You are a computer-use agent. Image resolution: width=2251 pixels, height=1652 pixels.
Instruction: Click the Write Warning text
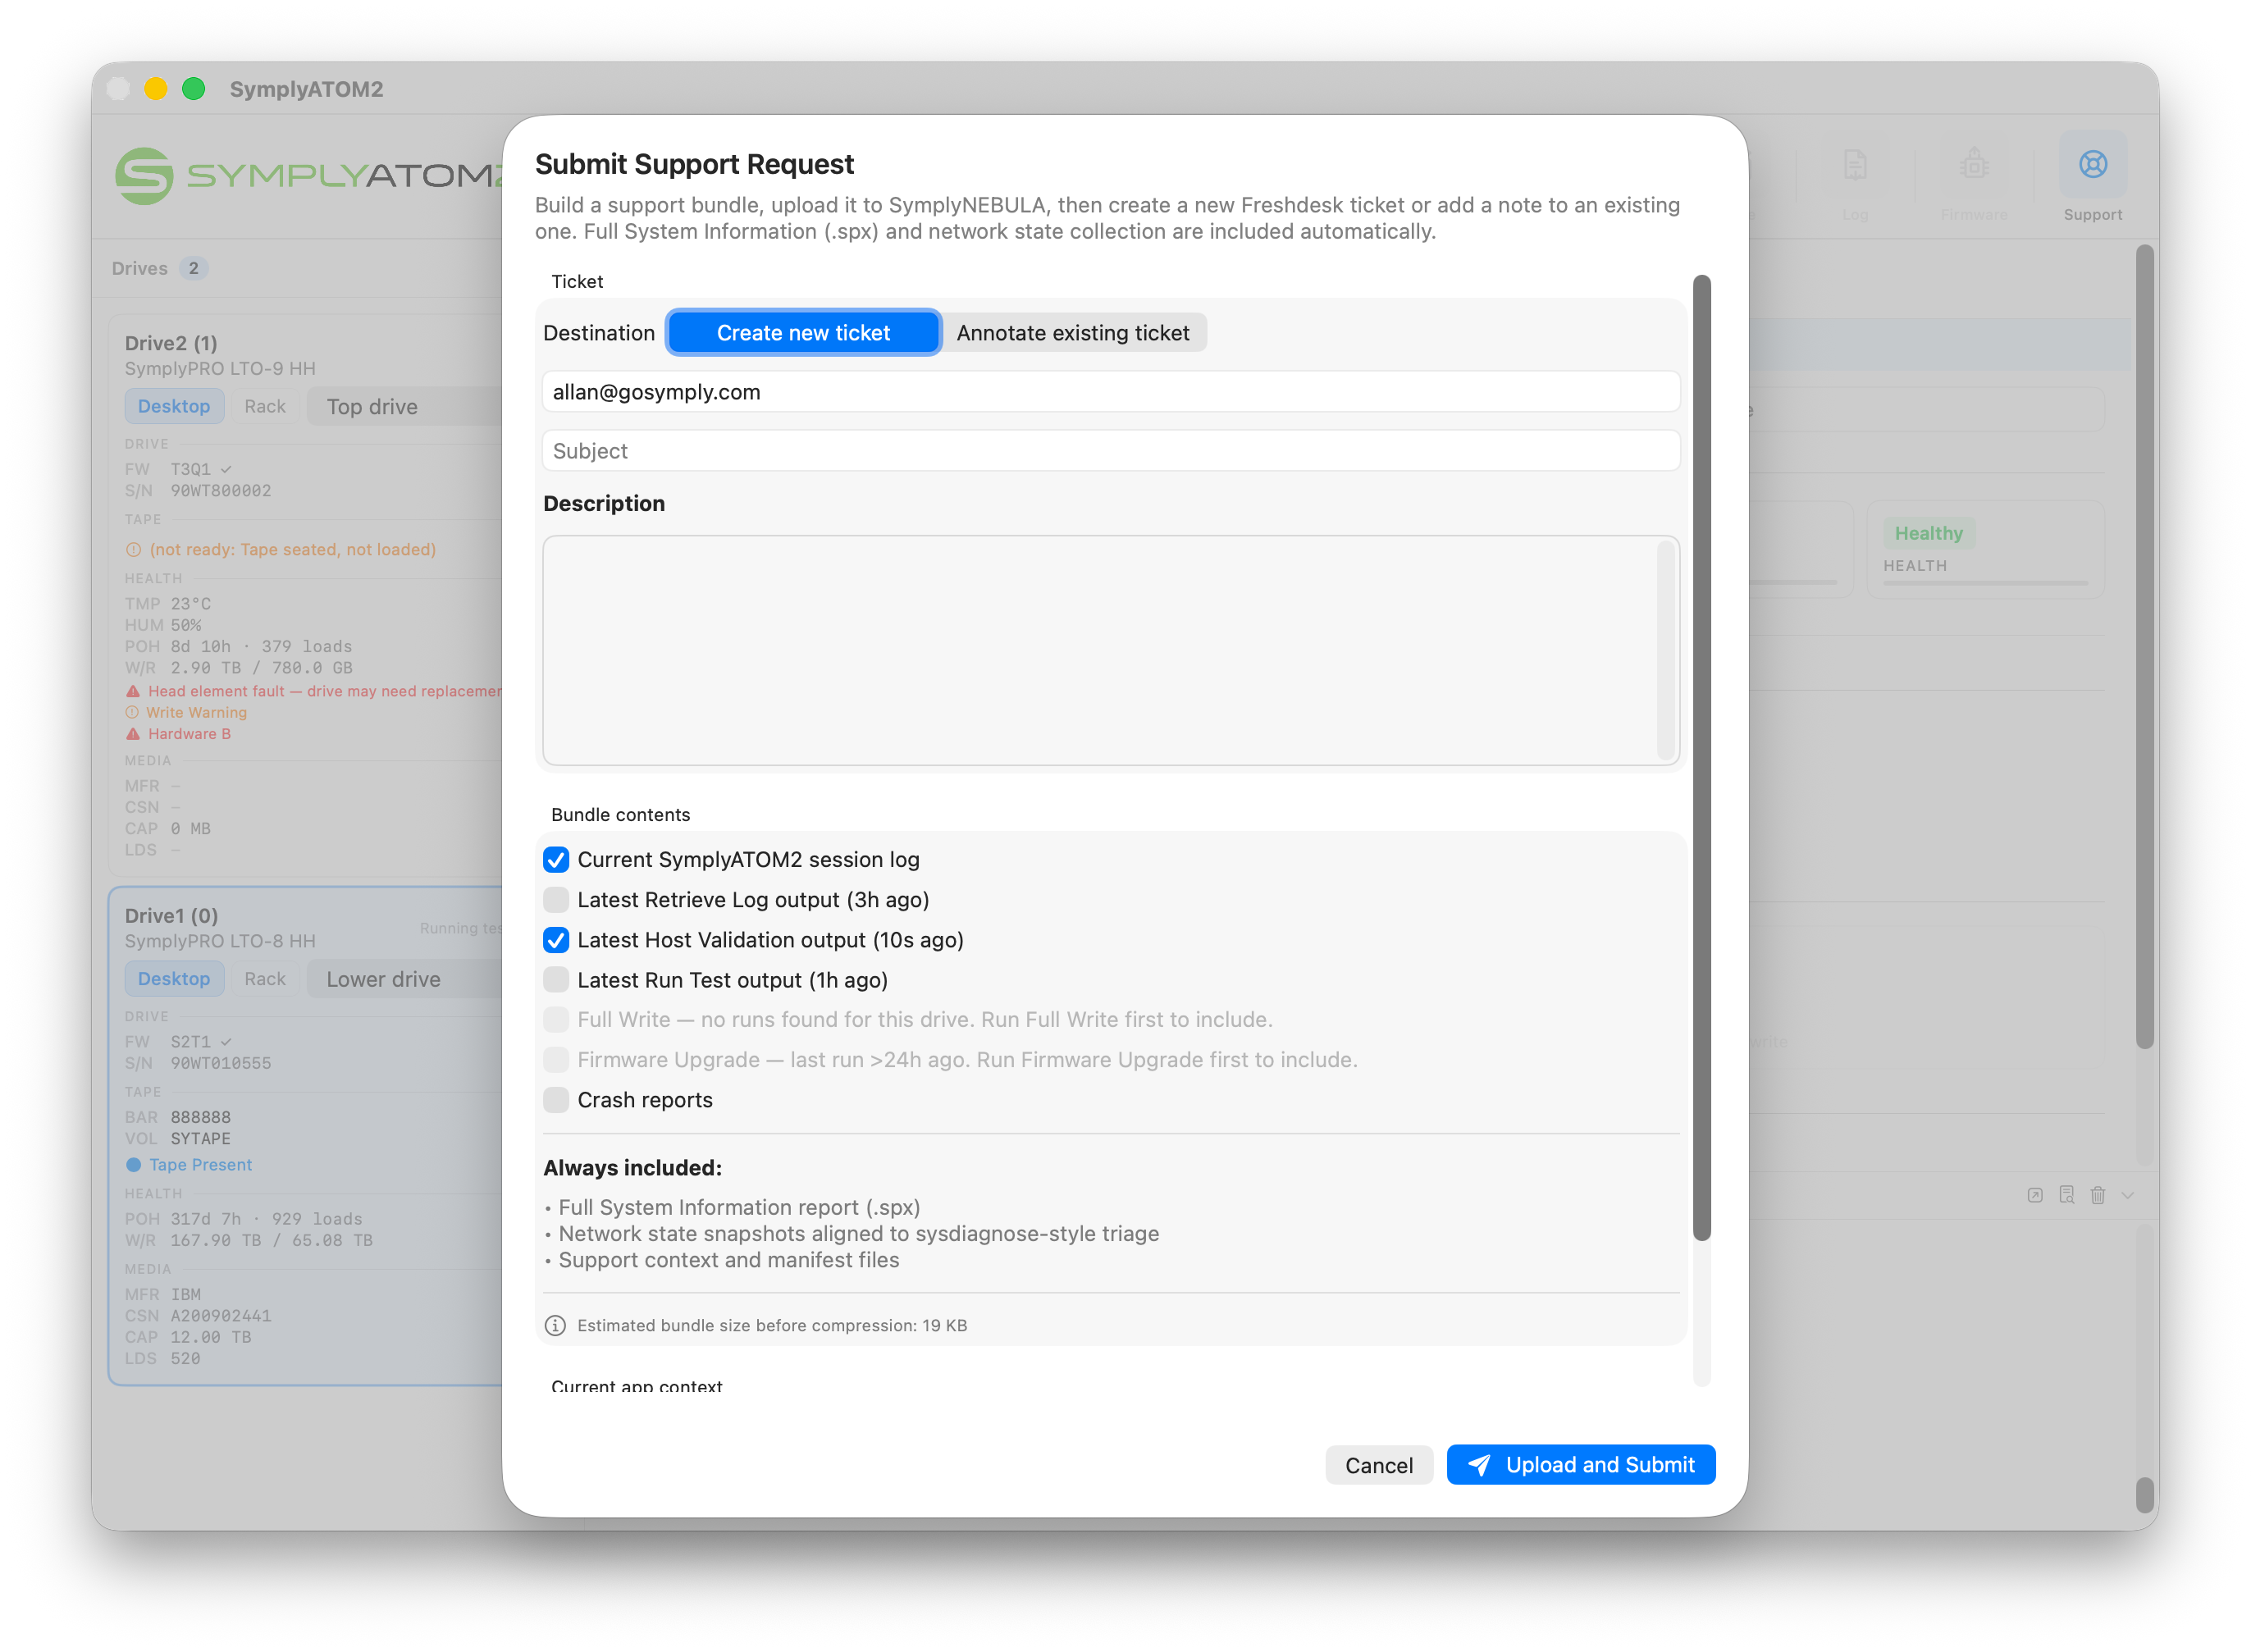(x=196, y=712)
